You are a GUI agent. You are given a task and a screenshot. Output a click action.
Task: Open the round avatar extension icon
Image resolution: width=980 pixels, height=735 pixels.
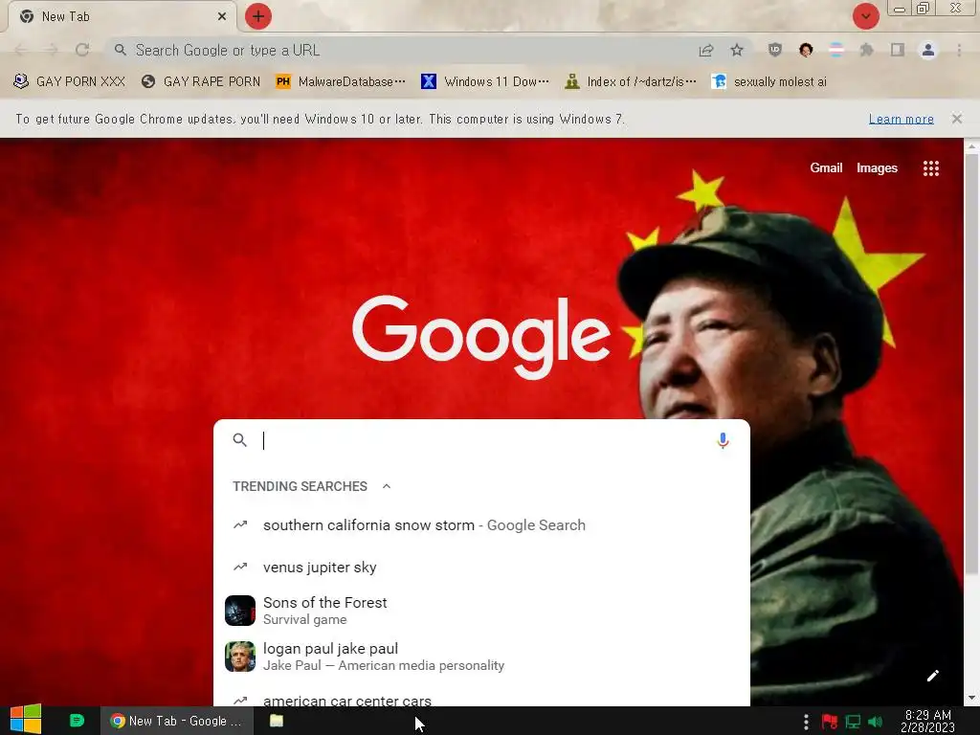(806, 50)
